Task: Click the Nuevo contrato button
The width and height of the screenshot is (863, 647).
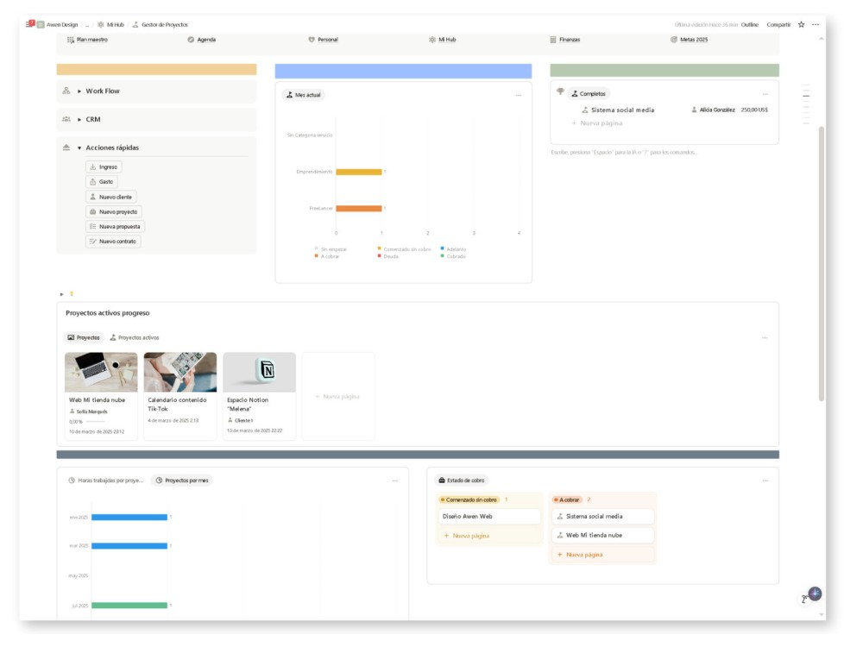Action: pos(113,242)
